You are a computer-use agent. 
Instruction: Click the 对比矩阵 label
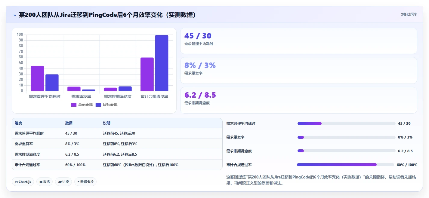409,14
